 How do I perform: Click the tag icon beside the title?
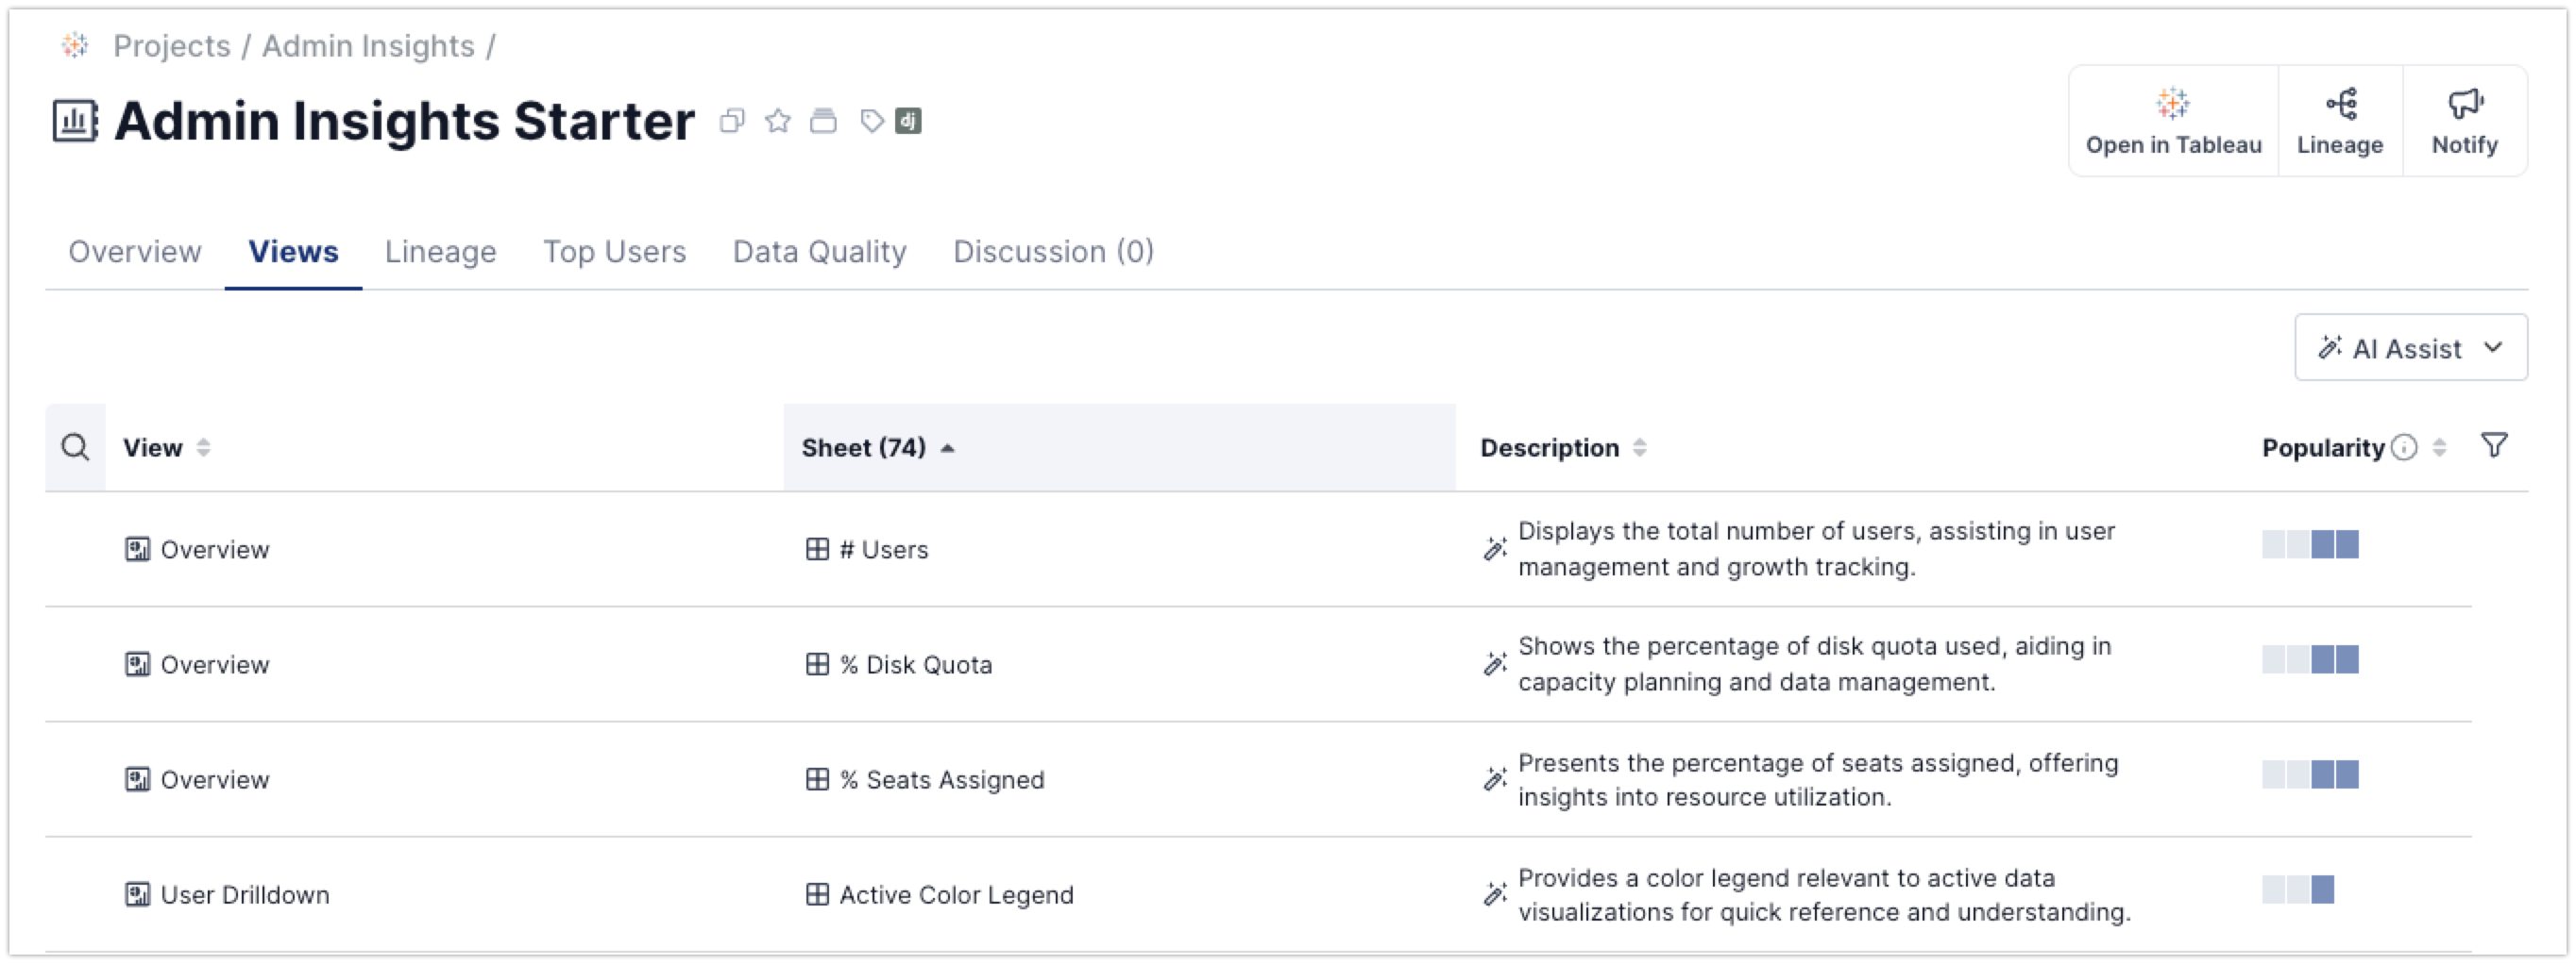[872, 121]
